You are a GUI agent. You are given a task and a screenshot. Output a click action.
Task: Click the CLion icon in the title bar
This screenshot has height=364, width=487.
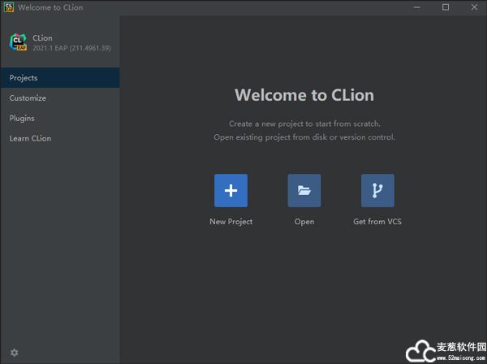tap(9, 7)
